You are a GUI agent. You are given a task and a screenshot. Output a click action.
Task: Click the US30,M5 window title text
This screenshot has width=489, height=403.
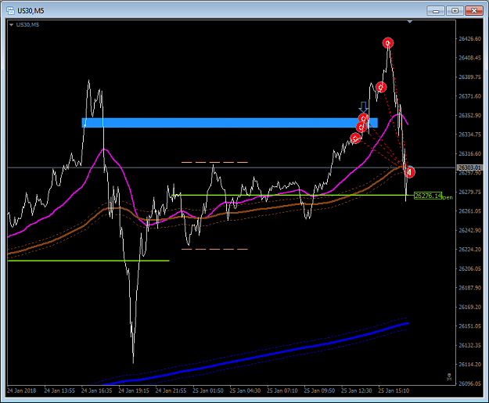click(31, 11)
